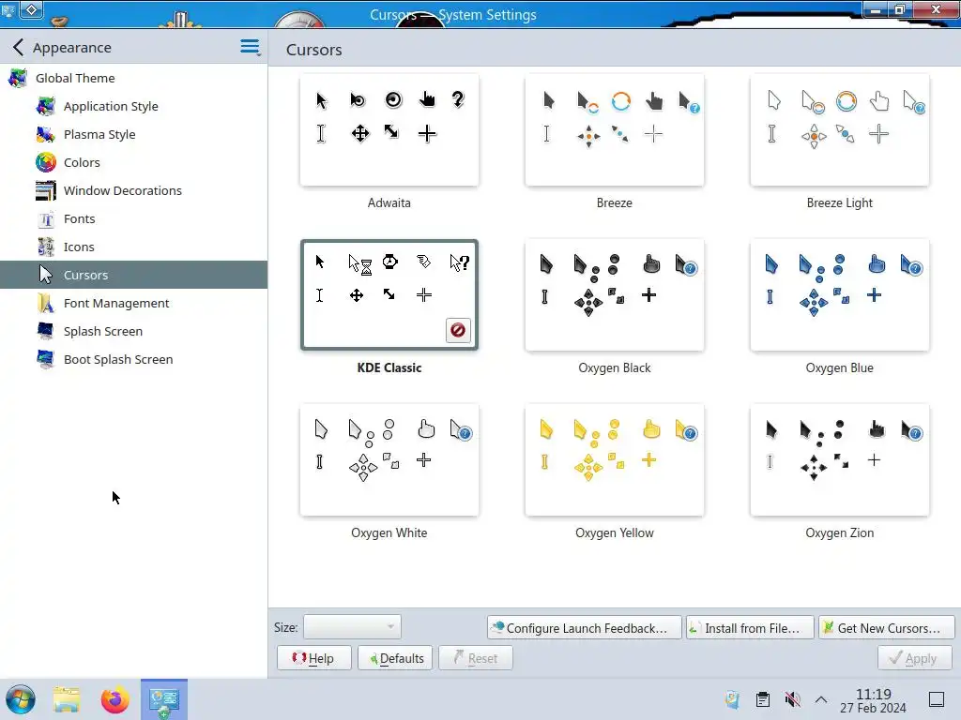Click the Icons label in the sidebar
Viewport: 961px width, 720px height.
coord(79,247)
